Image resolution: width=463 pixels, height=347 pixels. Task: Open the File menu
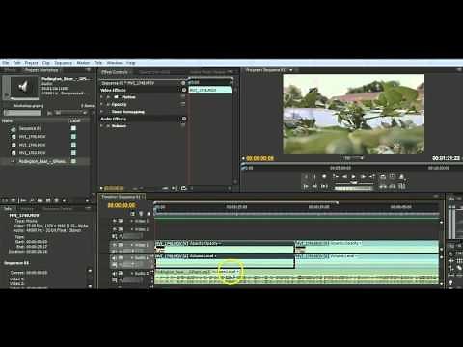click(x=6, y=63)
